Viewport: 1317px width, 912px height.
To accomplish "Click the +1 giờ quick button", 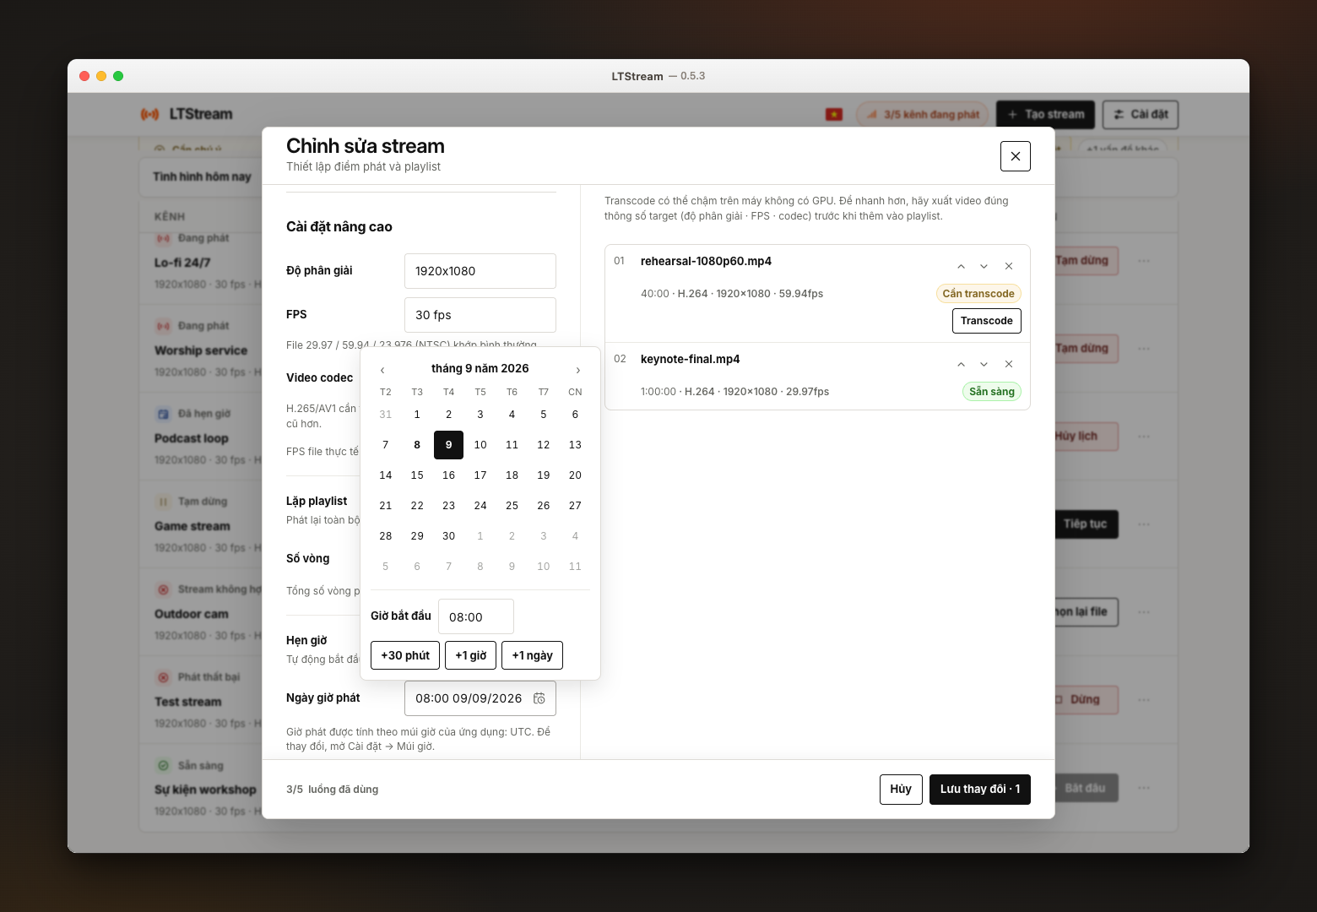I will coord(470,655).
